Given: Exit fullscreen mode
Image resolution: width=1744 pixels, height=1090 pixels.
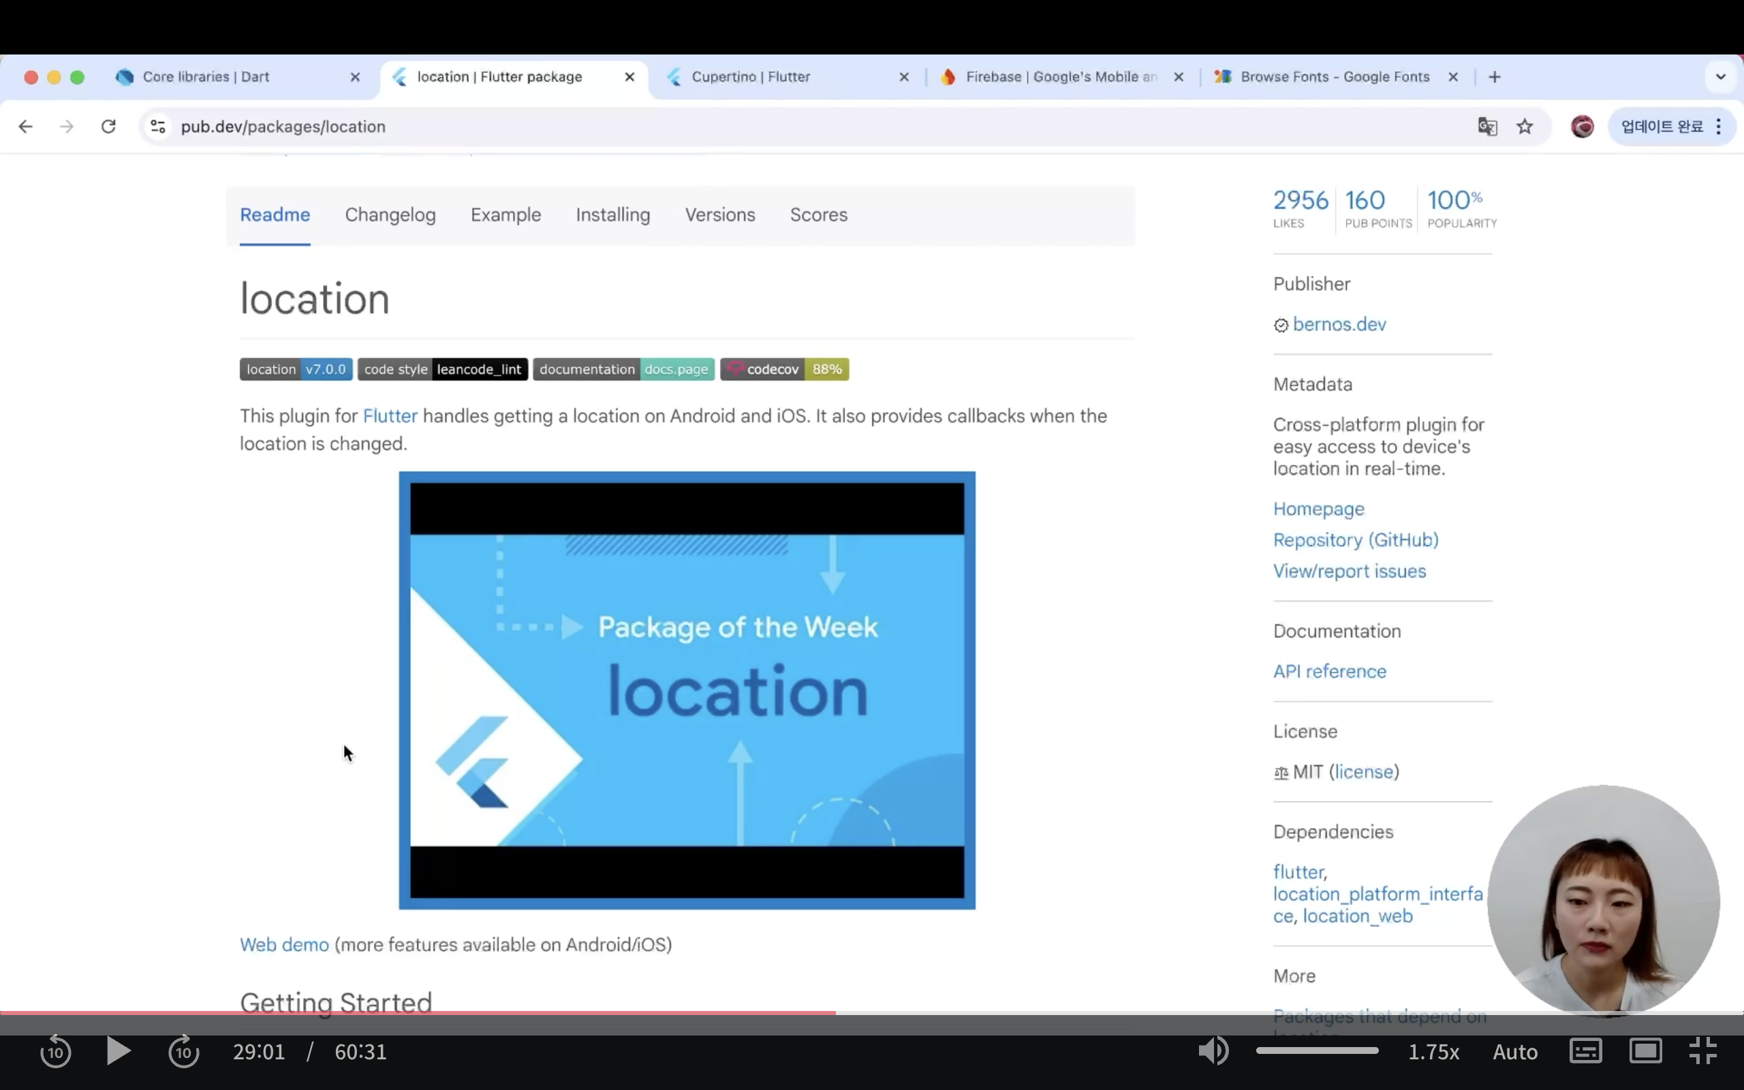Looking at the screenshot, I should (1704, 1052).
